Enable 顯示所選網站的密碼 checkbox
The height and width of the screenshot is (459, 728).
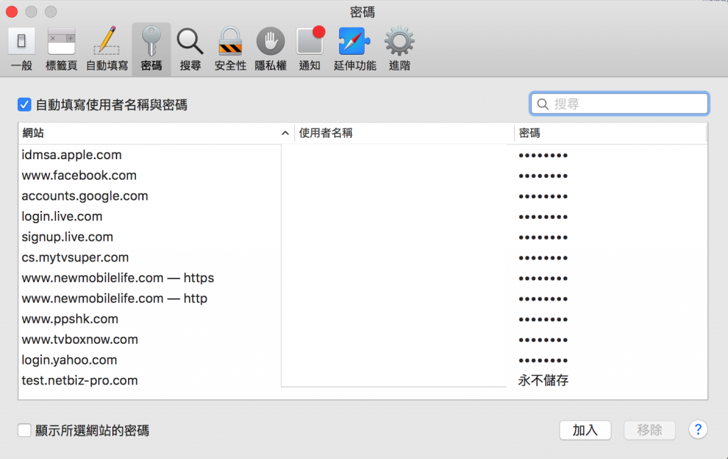coord(24,431)
